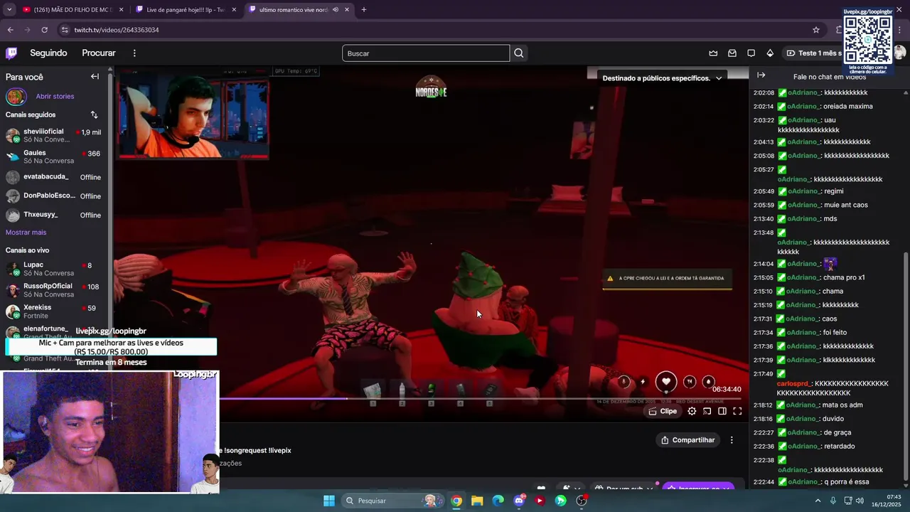Open sheviiioficial channel in sidebar
Screen dimensions: 910x512
tap(53, 135)
